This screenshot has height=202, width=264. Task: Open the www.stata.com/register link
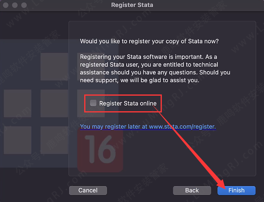click(x=182, y=127)
